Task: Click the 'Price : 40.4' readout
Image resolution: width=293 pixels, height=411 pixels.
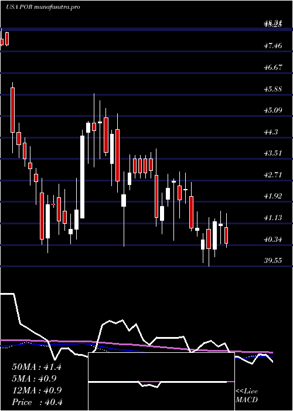Action: pos(37,402)
